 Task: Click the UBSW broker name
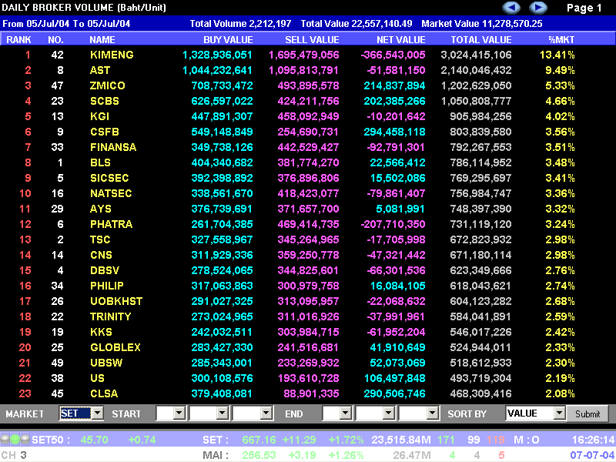pos(106,363)
